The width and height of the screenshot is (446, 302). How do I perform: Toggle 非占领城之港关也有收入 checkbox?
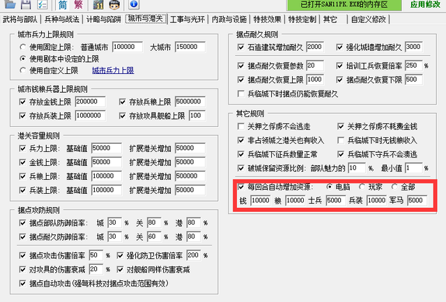[240, 140]
